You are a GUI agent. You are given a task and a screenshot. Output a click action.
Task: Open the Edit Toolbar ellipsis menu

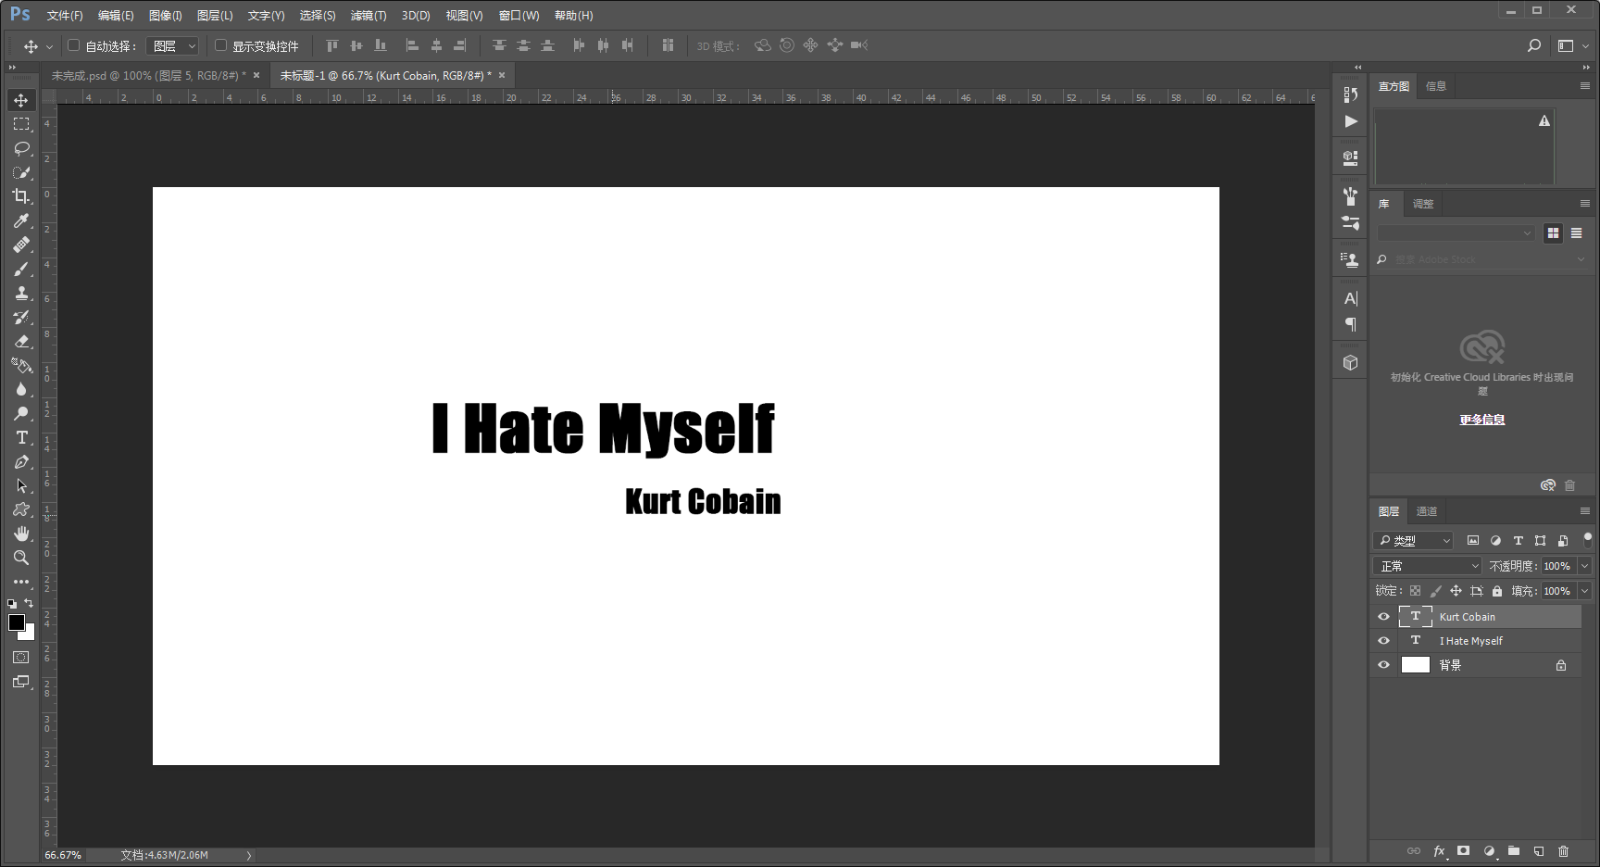click(21, 582)
